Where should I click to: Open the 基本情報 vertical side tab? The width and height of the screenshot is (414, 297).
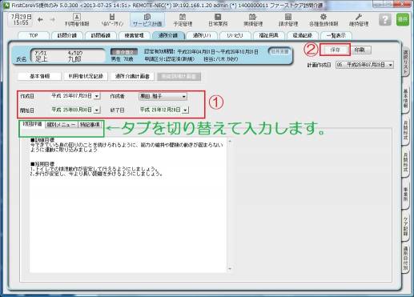pyautogui.click(x=405, y=98)
